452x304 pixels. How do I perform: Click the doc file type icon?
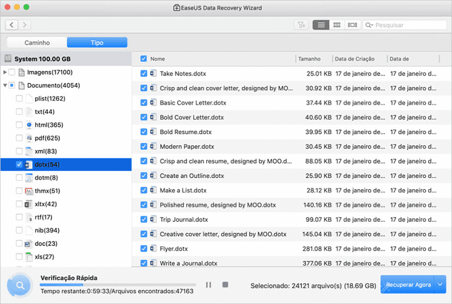pyautogui.click(x=28, y=244)
